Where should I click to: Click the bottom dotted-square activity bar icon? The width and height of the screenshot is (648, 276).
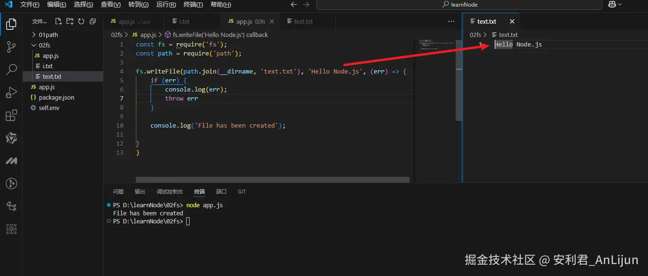point(11,229)
